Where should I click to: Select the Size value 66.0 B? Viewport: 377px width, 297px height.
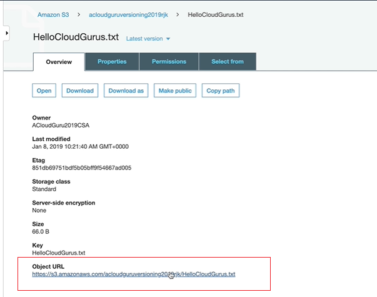41,231
